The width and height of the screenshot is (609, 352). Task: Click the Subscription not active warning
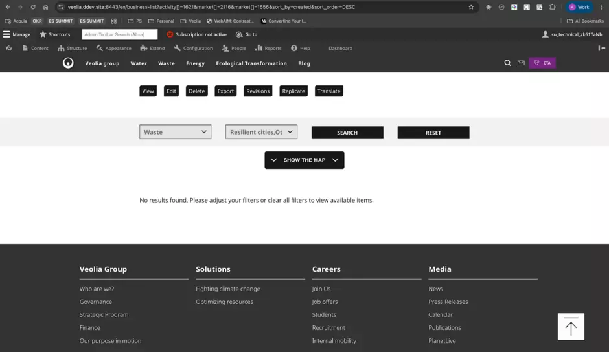(196, 34)
